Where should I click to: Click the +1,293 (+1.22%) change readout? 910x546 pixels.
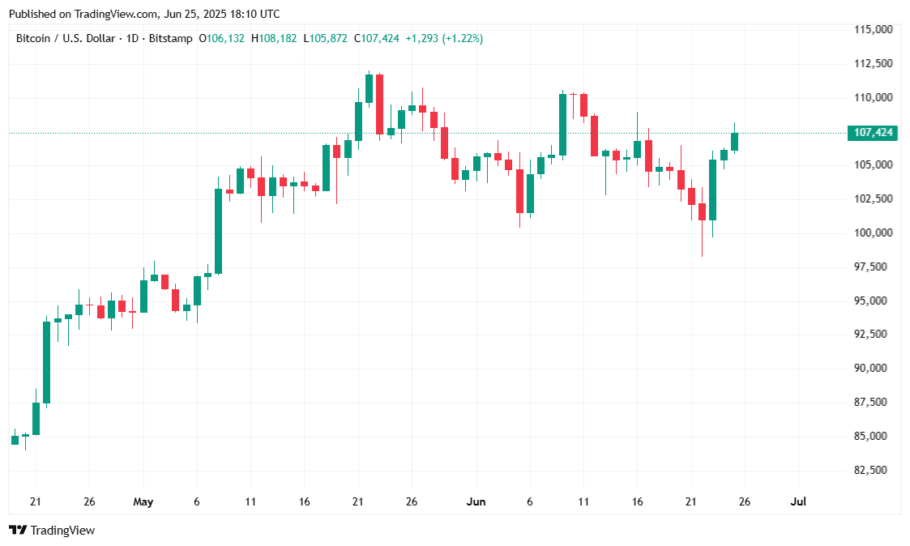tap(444, 38)
